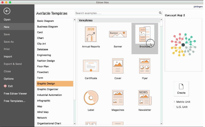Open Free Templates link in sidebar
Viewport: 205px width, 127px height.
click(14, 101)
